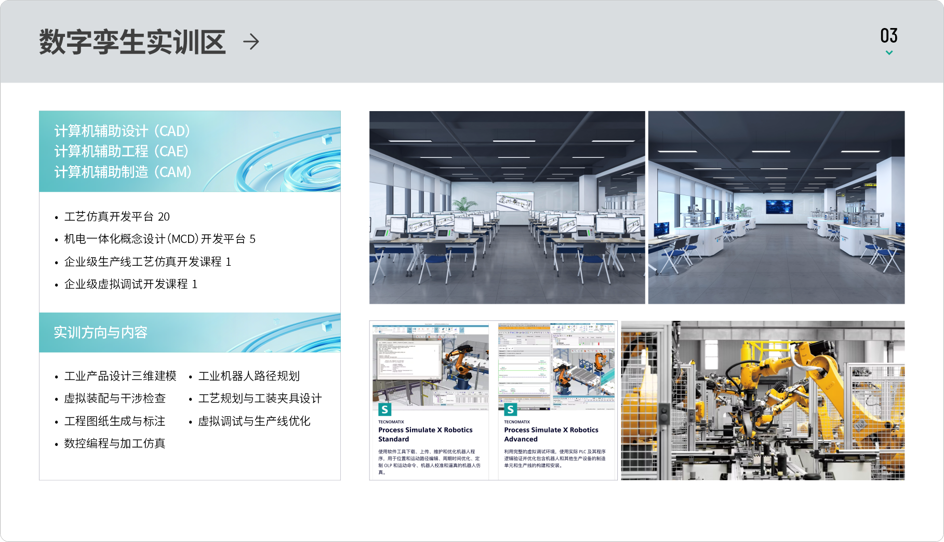Click the green S logo above Robotics Standard
Screen dimensions: 944x542
pyautogui.click(x=384, y=410)
